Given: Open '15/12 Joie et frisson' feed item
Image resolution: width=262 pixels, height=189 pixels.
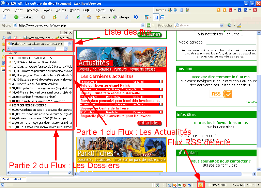Looking at the screenshot, I should pos(37,62).
